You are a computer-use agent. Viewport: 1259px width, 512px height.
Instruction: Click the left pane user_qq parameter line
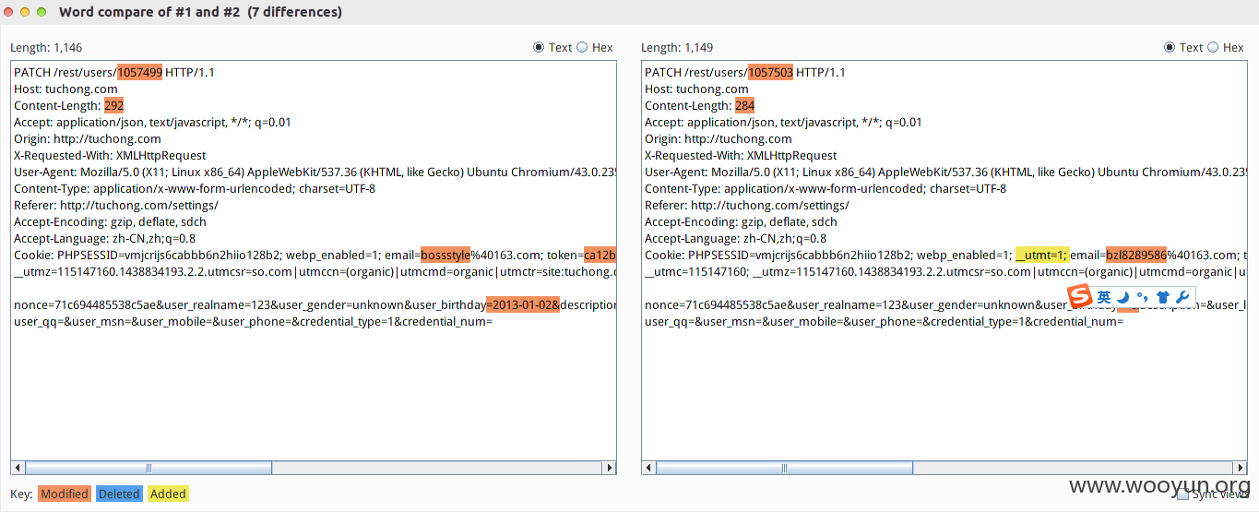coord(253,321)
